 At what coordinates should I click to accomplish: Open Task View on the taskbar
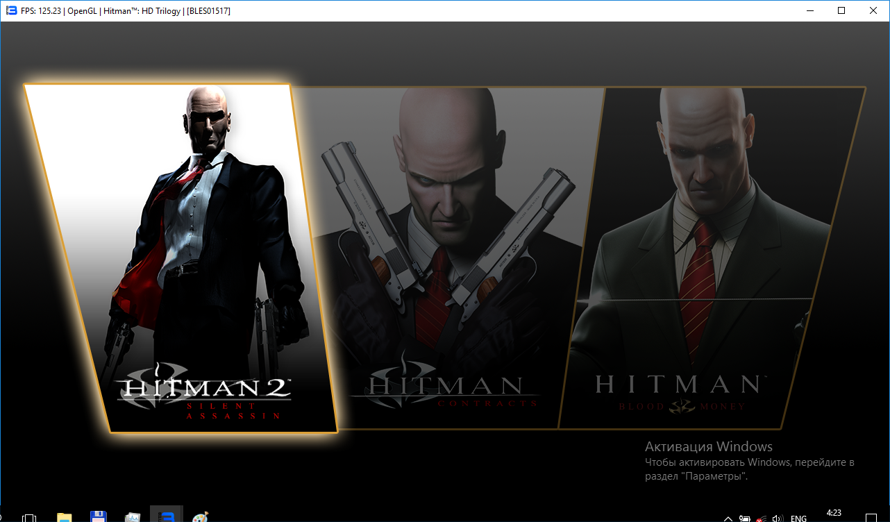tap(29, 517)
